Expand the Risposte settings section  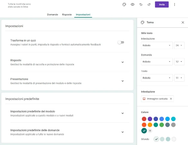pos(123,62)
